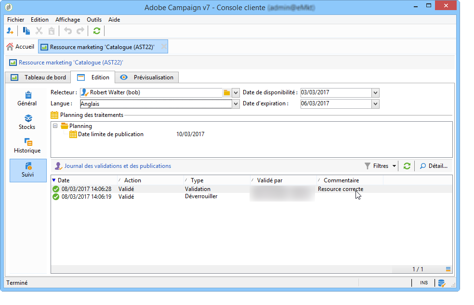This screenshot has height=305, width=474.
Task: Click the Détail... button
Action: 434,166
